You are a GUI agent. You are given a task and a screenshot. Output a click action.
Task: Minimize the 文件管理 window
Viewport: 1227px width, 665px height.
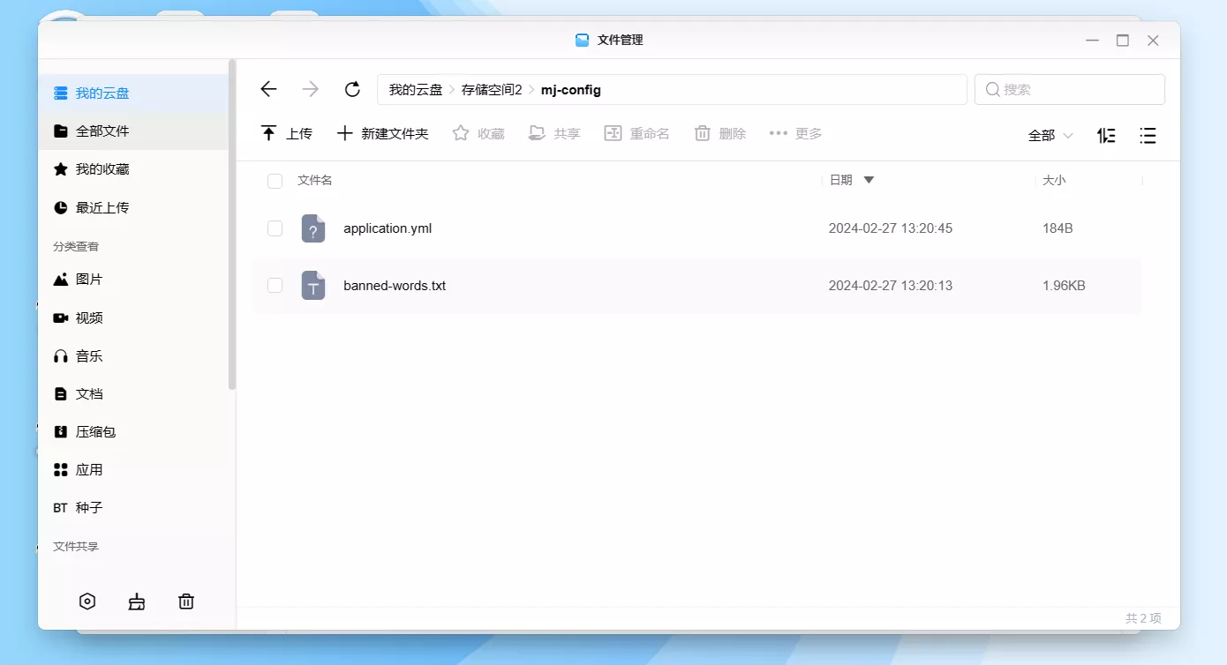[1093, 41]
